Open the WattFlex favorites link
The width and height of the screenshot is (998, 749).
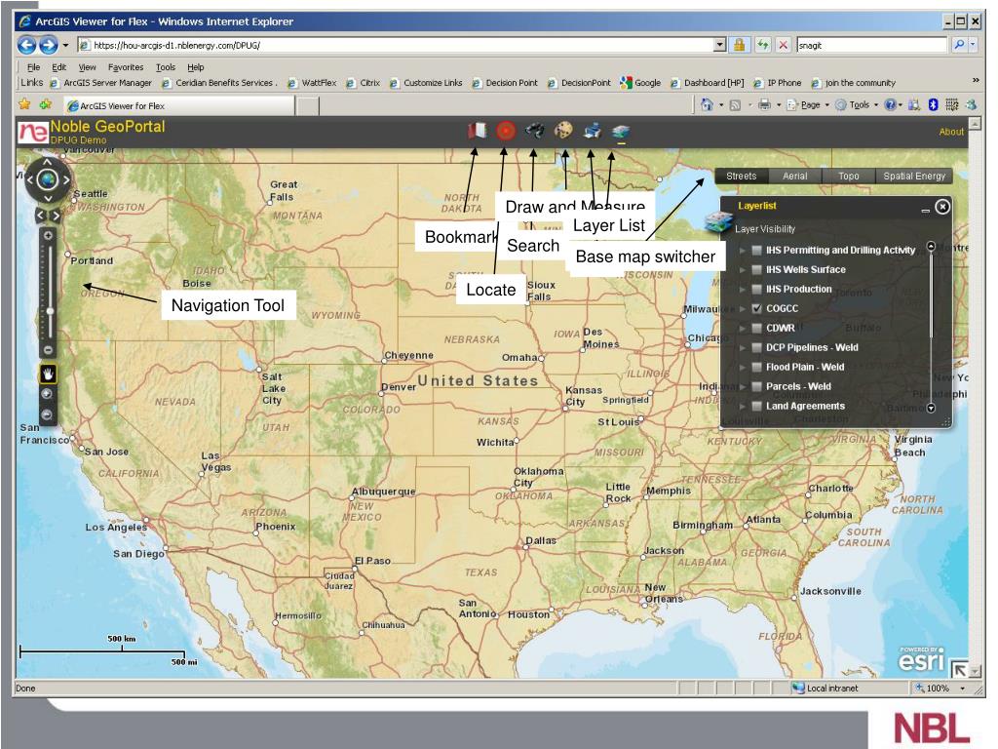pyautogui.click(x=313, y=83)
